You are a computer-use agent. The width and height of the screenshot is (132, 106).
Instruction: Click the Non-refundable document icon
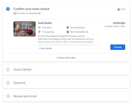click(68, 32)
